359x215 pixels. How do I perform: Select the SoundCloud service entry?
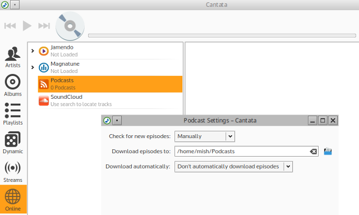click(110, 100)
